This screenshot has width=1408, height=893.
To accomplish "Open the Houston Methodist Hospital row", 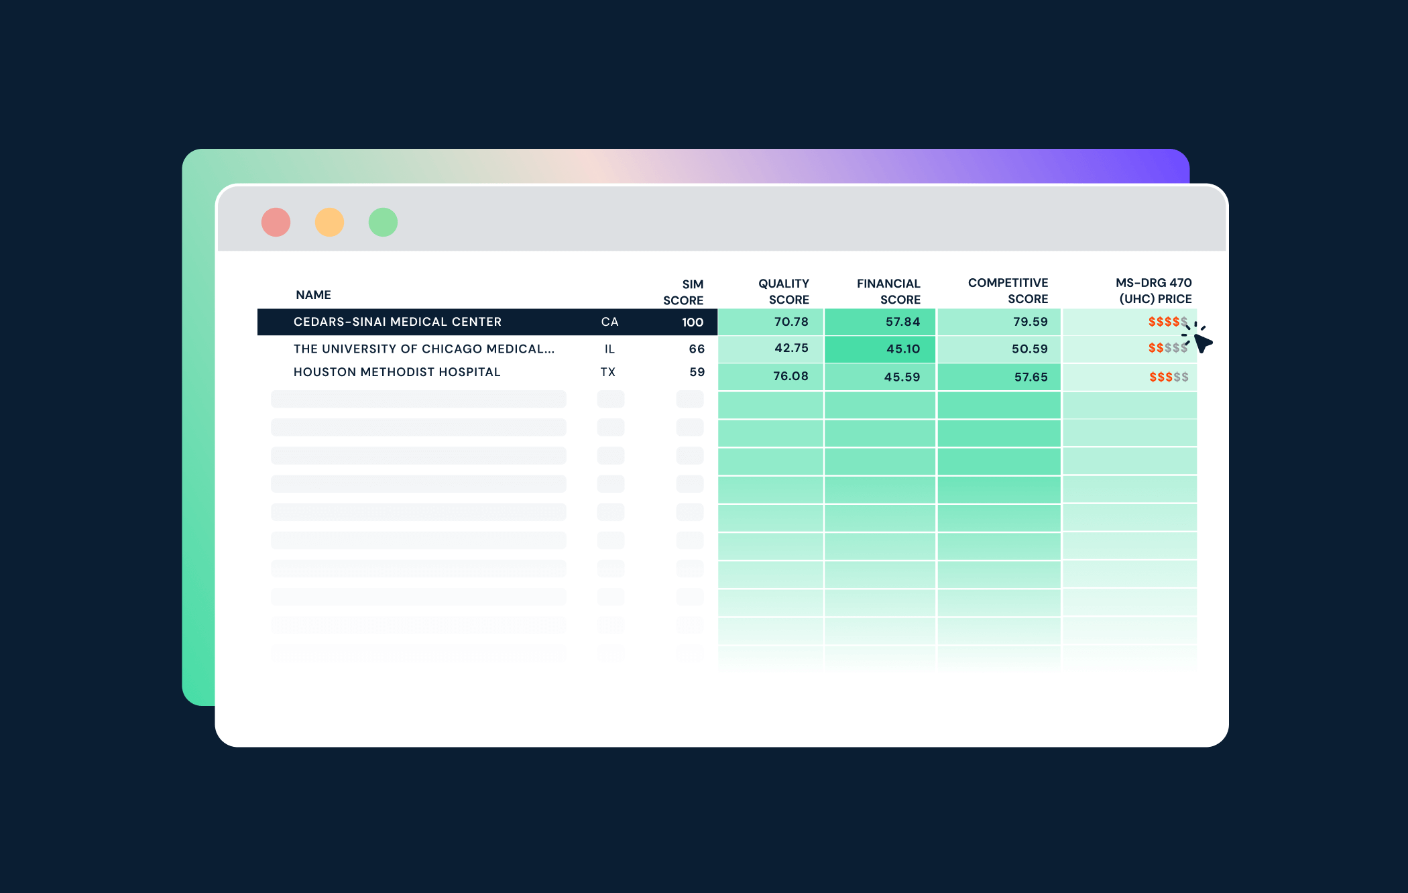I will pyautogui.click(x=396, y=372).
